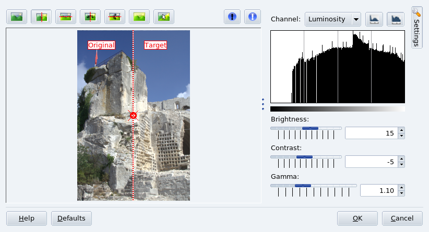Enable the logarithmic histogram scale
The height and width of the screenshot is (232, 429).
point(395,19)
